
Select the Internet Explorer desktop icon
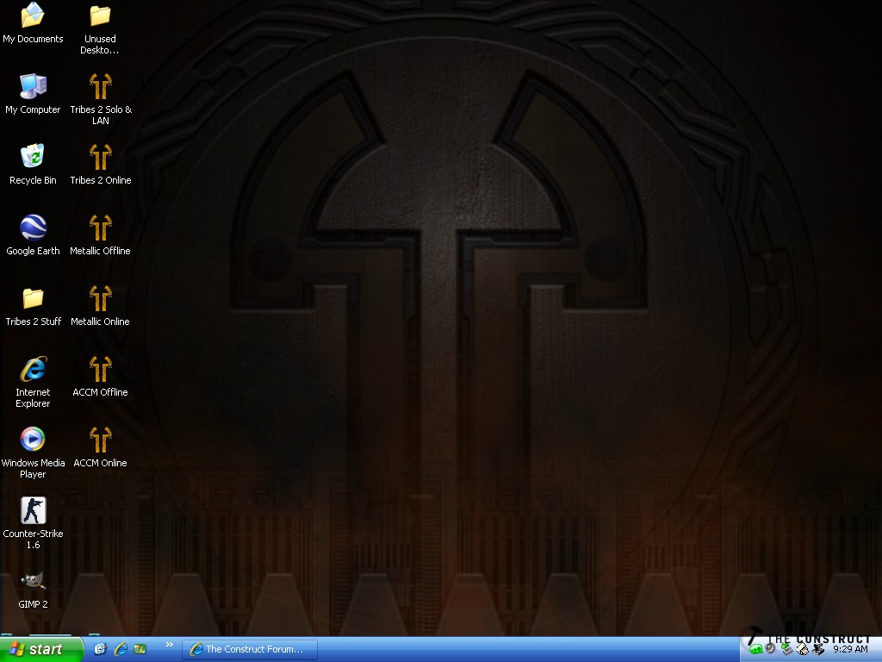coord(33,382)
